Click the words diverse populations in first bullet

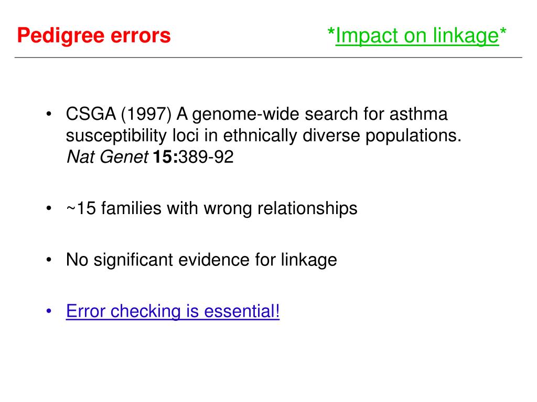click(x=382, y=136)
